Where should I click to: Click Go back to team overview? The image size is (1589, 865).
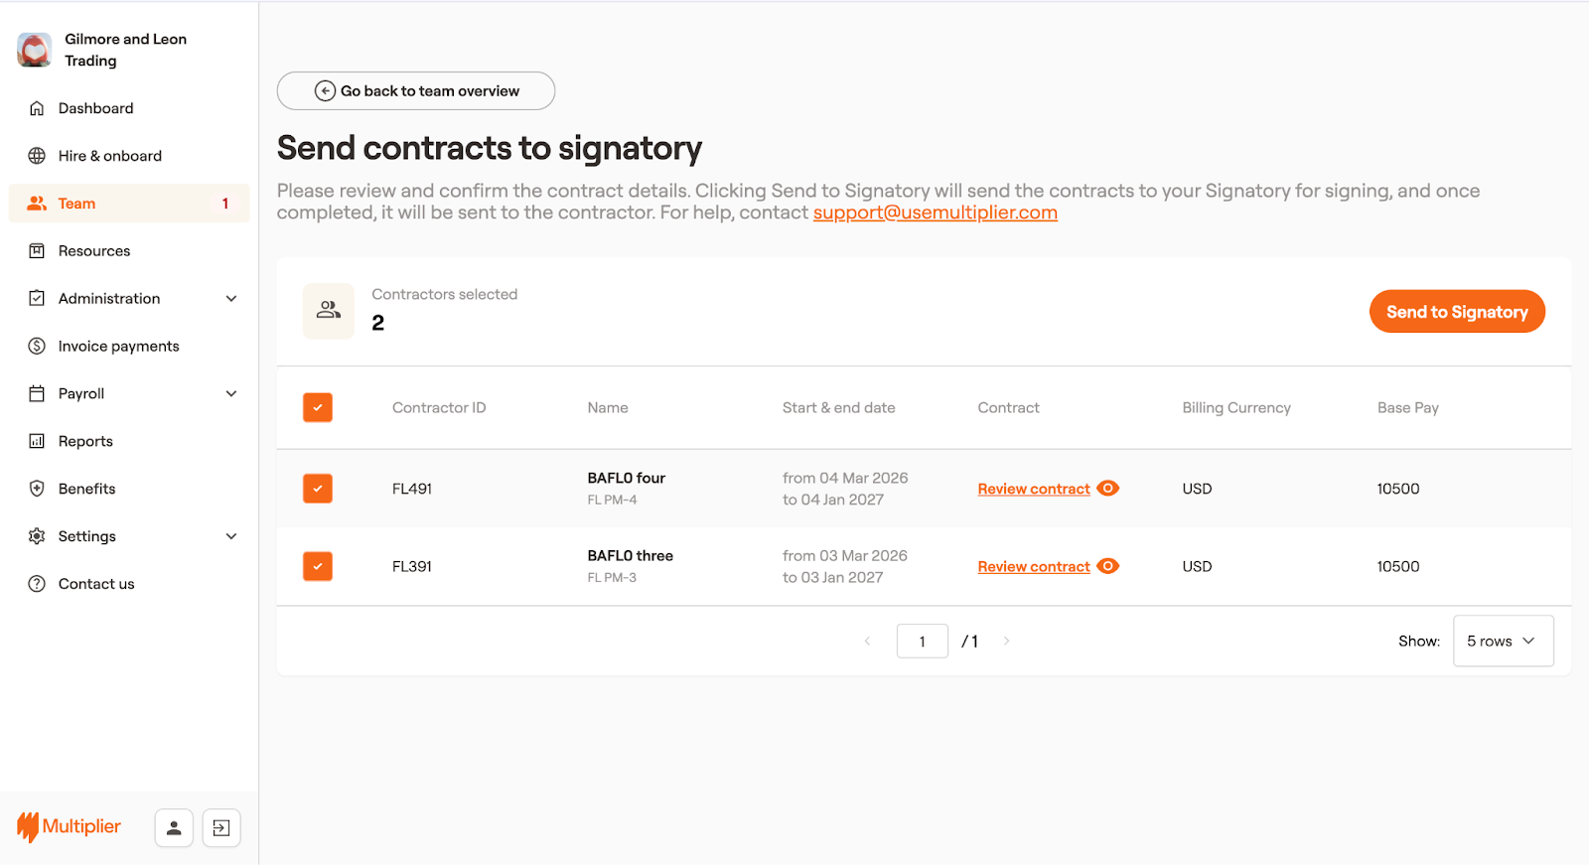(x=416, y=91)
